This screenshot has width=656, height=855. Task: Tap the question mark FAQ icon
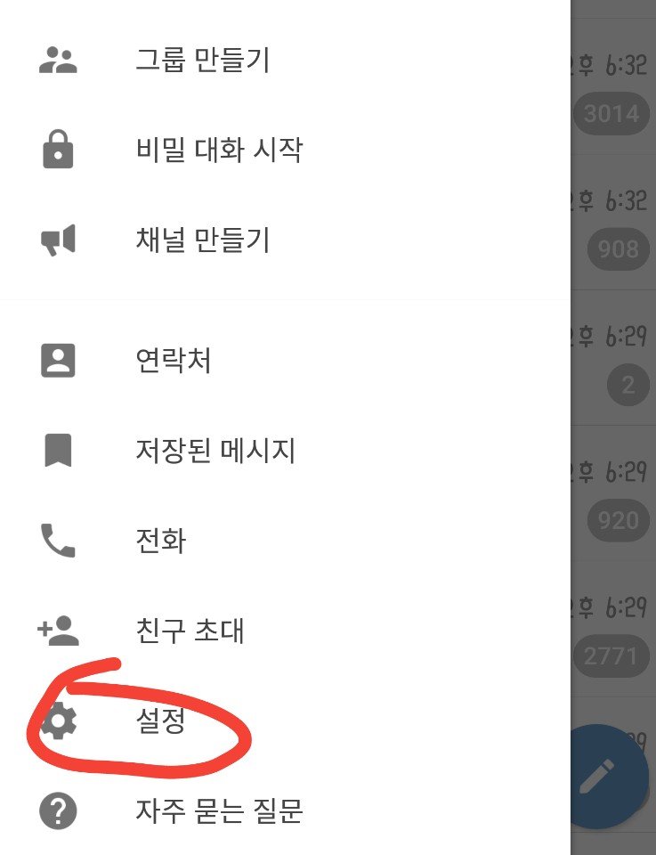(x=58, y=810)
